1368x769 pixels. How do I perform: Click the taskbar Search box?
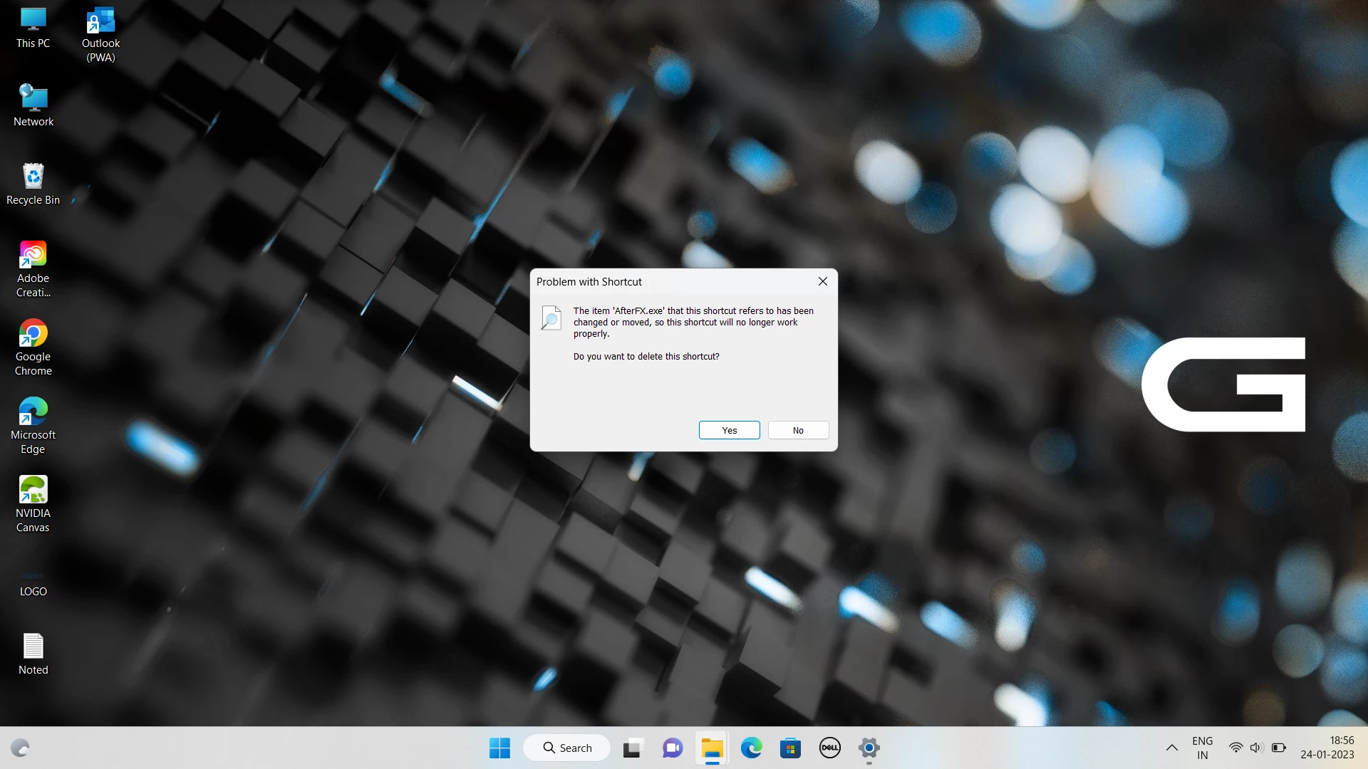click(567, 748)
